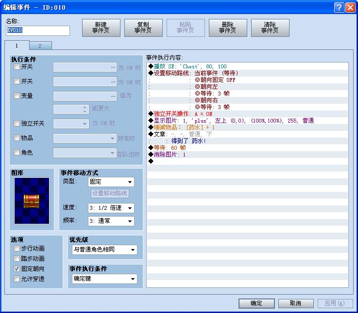Switch to event page tab 2
Viewport: 358px width, 313px height.
coord(40,46)
